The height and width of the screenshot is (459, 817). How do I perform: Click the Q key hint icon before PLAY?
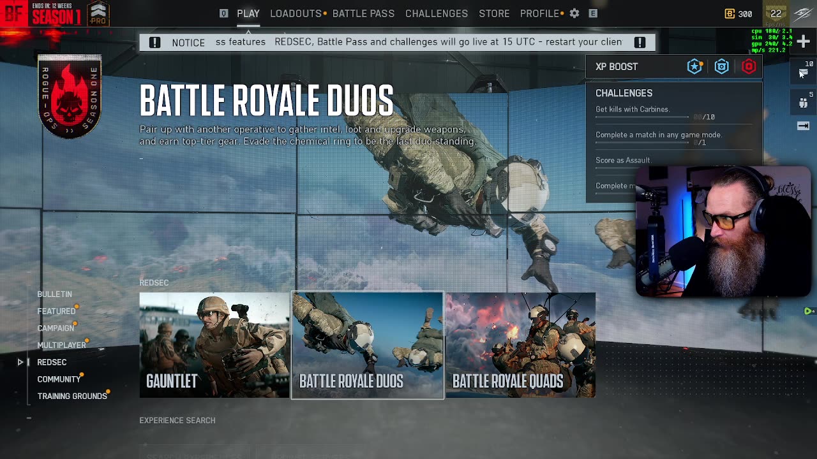point(223,13)
